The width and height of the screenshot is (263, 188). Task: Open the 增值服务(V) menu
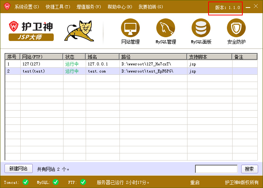(x=89, y=7)
